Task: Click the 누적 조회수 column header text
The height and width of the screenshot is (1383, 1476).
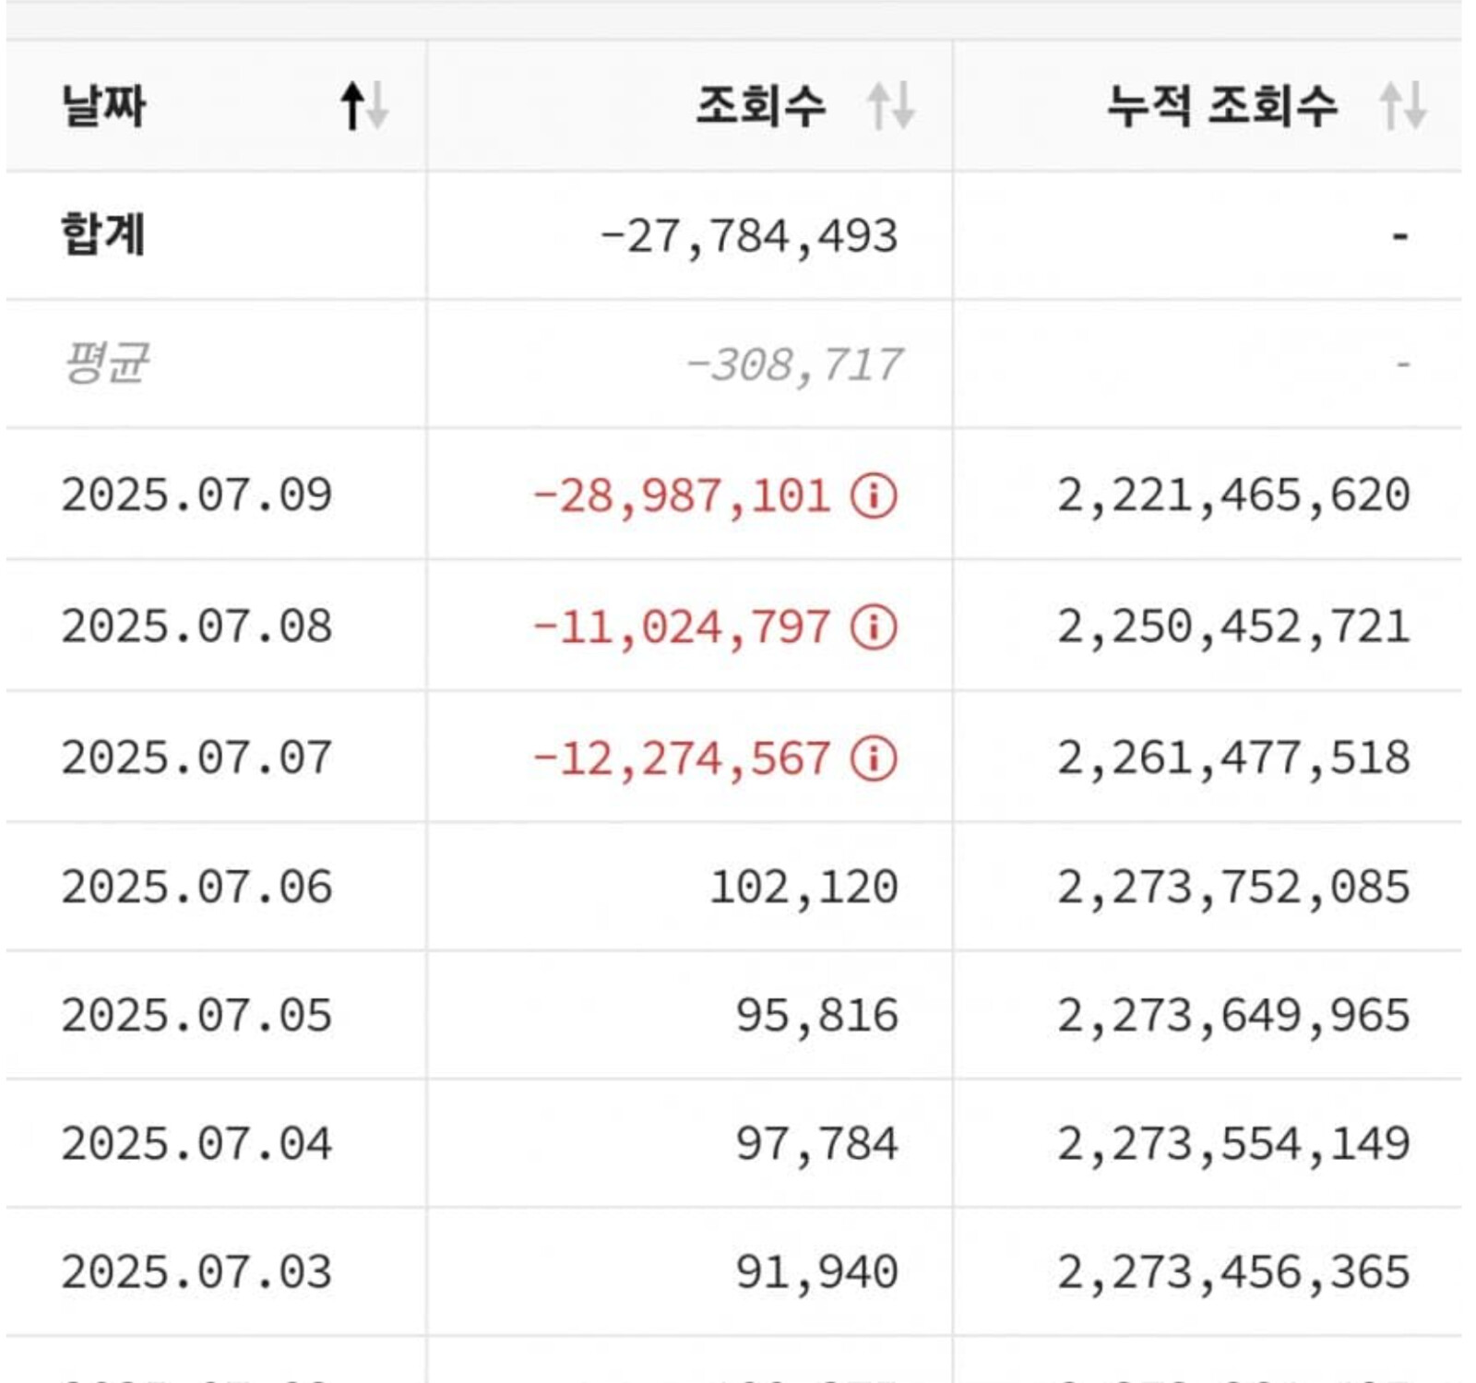Action: [x=1221, y=106]
